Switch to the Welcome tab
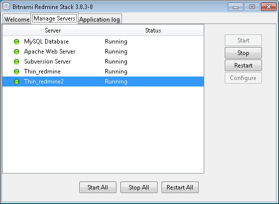This screenshot has width=279, height=204. 17,19
